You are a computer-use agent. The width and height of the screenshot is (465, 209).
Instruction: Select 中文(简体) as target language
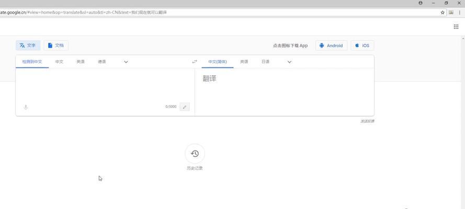click(218, 62)
